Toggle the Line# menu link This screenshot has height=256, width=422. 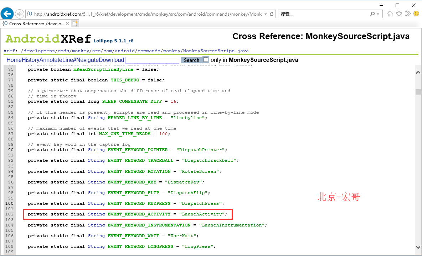[x=69, y=60]
